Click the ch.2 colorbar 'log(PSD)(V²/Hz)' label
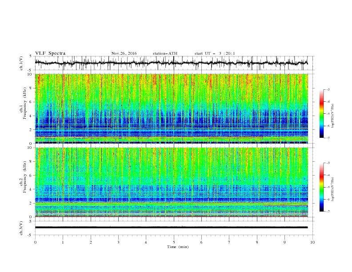Screen dimensions: 352x272 click(x=332, y=189)
